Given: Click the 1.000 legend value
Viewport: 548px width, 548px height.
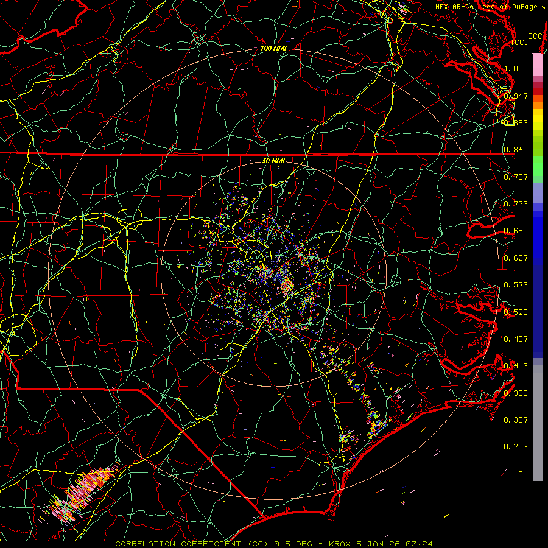Looking at the screenshot, I should 516,68.
